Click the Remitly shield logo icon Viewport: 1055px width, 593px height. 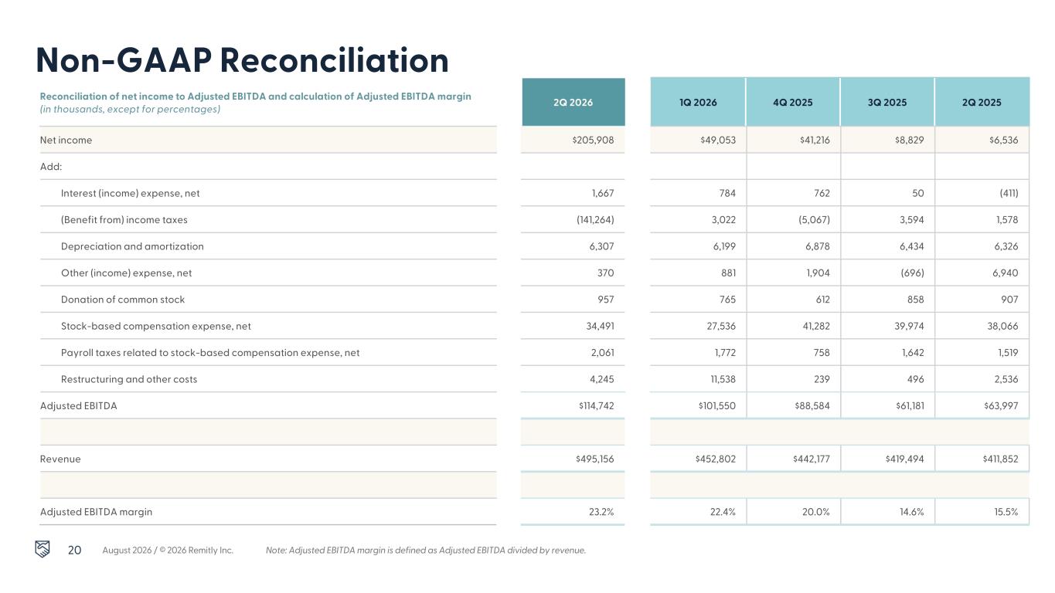[43, 549]
